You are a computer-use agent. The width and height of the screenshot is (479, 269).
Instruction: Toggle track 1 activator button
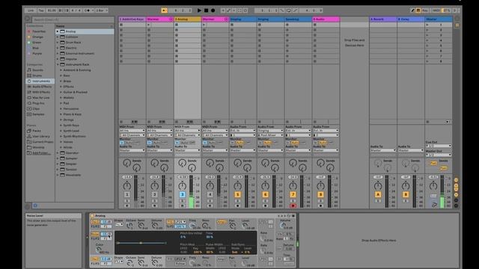pyautogui.click(x=127, y=194)
